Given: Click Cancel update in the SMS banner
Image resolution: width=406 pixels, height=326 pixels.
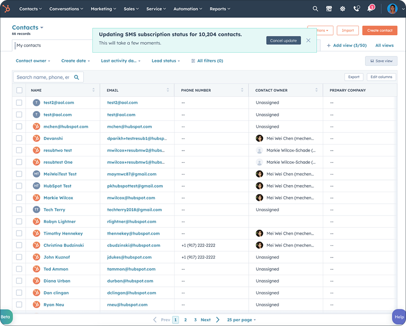Looking at the screenshot, I should pos(283,41).
